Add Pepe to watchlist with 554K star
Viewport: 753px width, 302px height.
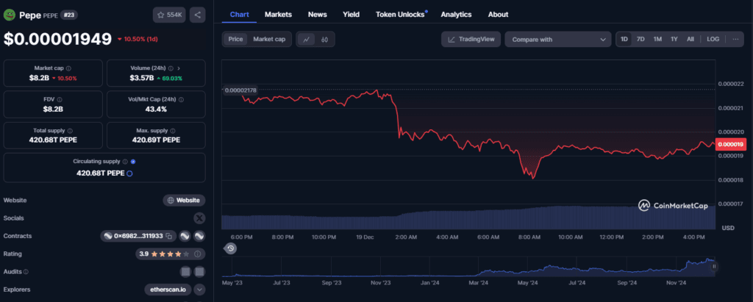pyautogui.click(x=169, y=15)
